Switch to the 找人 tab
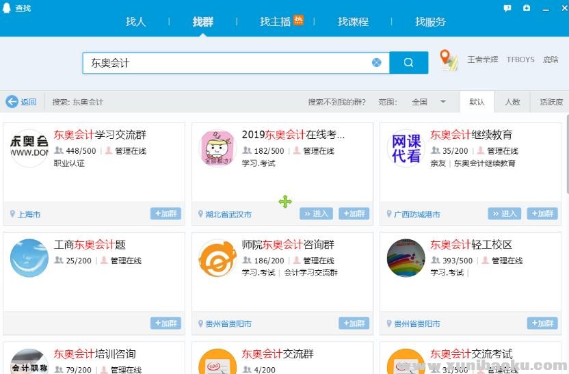 pos(136,22)
